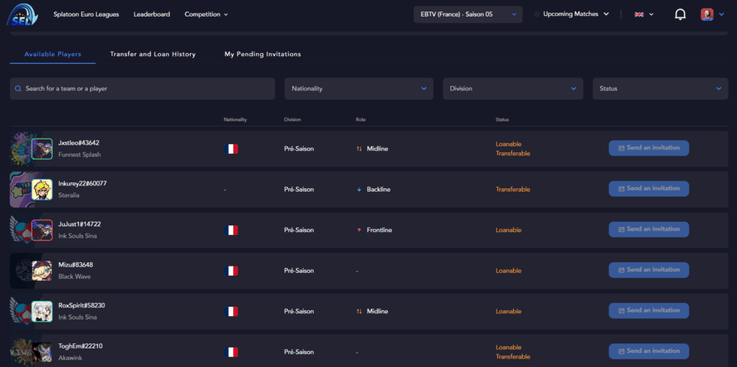Click the French flag in RoxSpirit row

(x=231, y=311)
